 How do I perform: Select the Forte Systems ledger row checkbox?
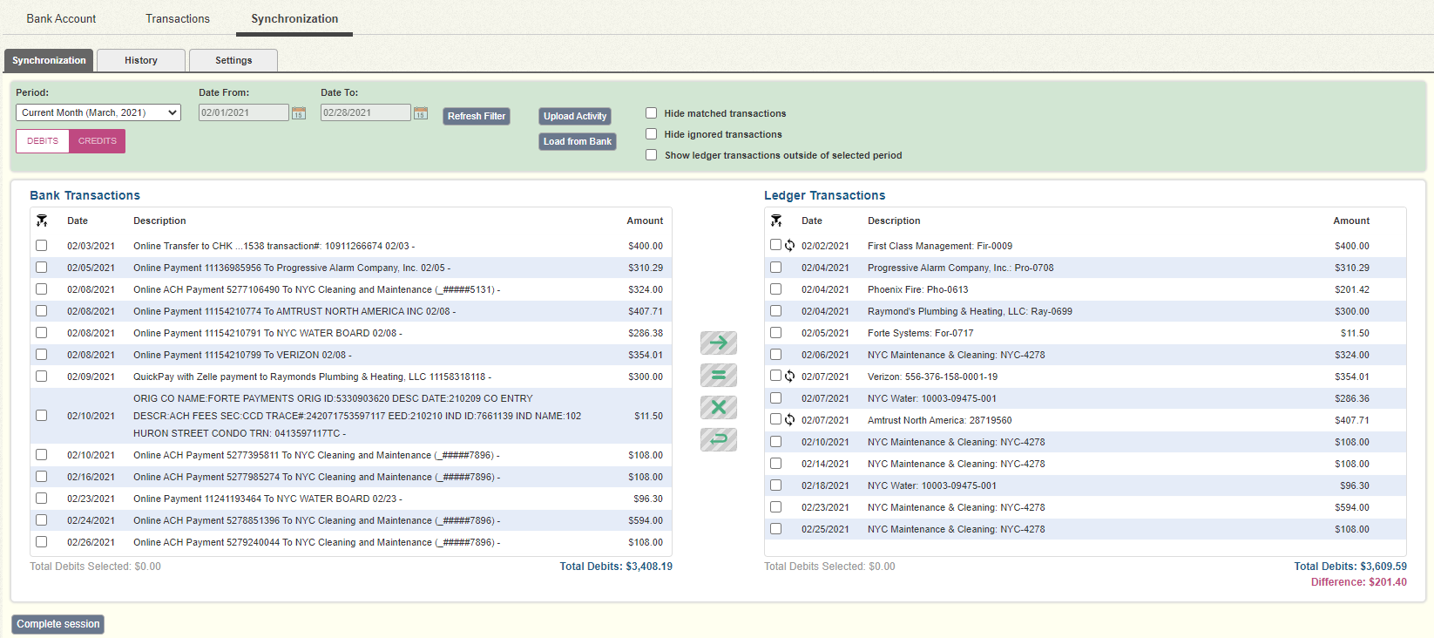tap(776, 333)
